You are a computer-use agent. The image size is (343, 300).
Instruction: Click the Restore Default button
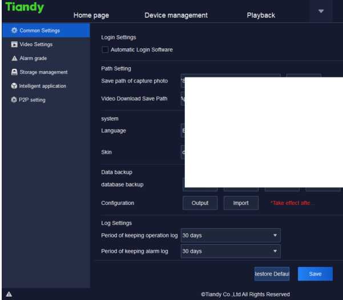pyautogui.click(x=272, y=274)
